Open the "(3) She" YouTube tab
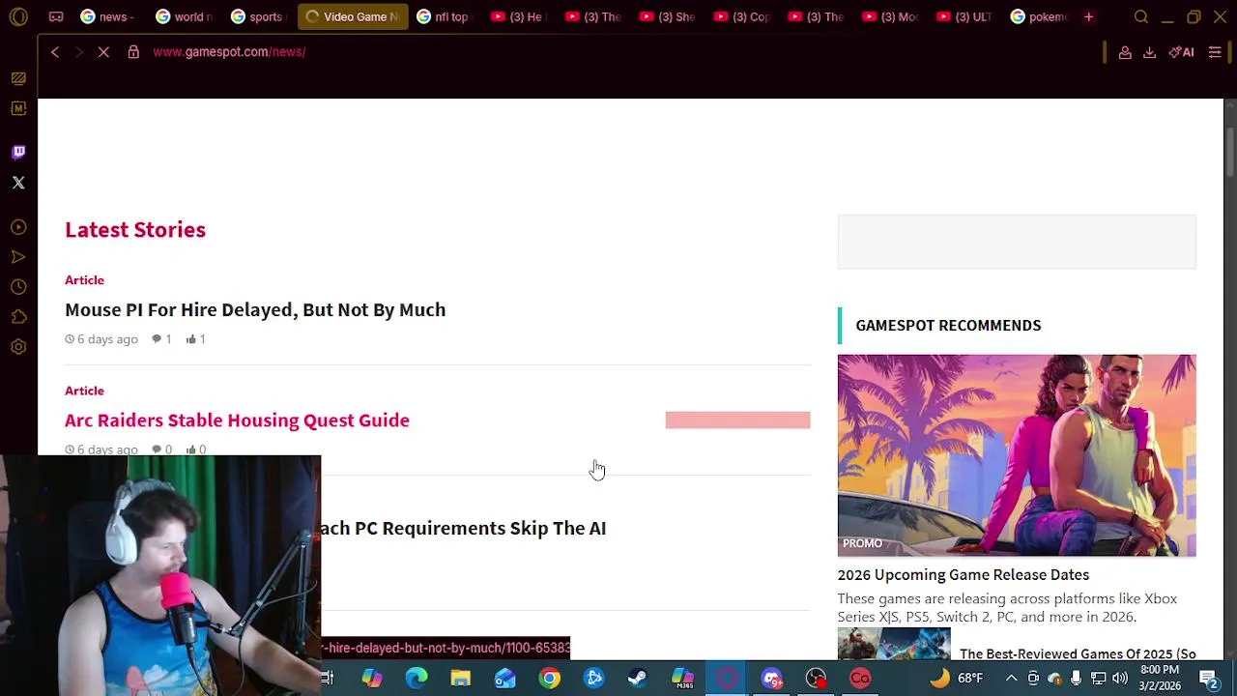Screen dimensions: 1237x696 pyautogui.click(x=669, y=16)
